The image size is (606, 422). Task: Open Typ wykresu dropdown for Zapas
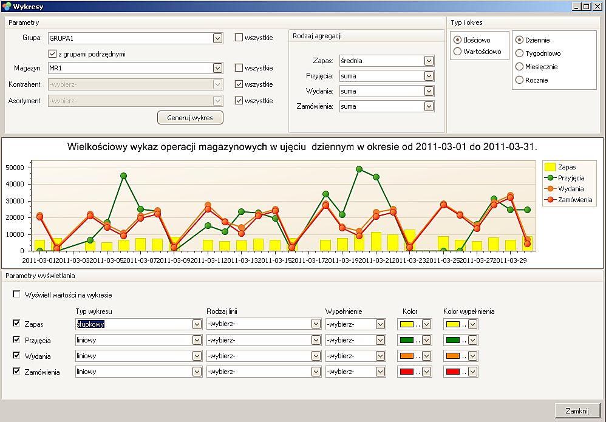tap(197, 324)
